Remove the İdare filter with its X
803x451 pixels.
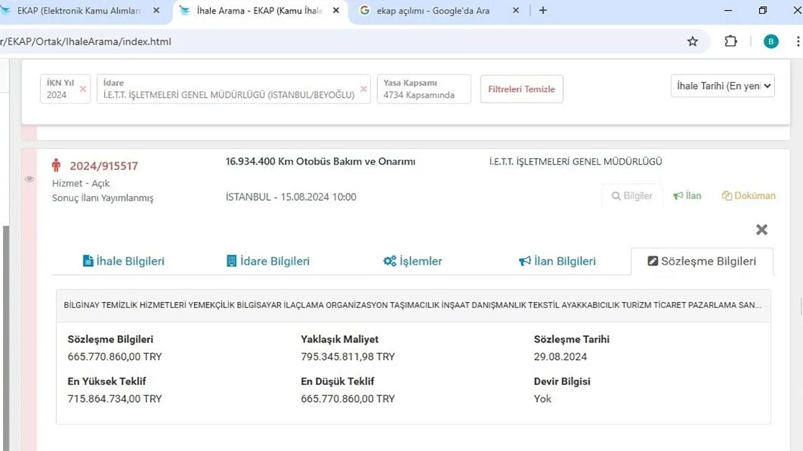tap(363, 89)
